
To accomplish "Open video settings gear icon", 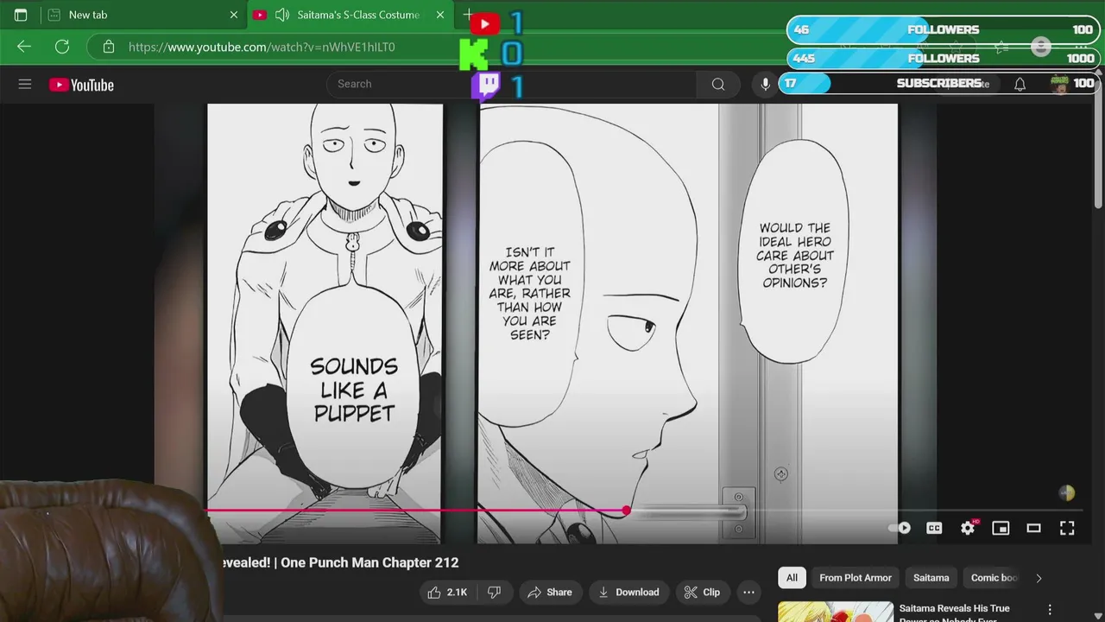I will point(968,528).
